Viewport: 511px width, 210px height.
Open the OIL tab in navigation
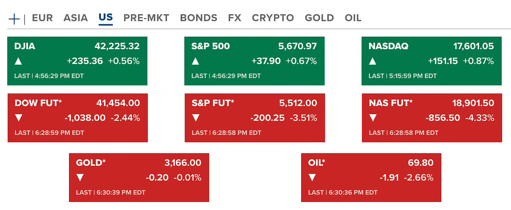click(353, 18)
